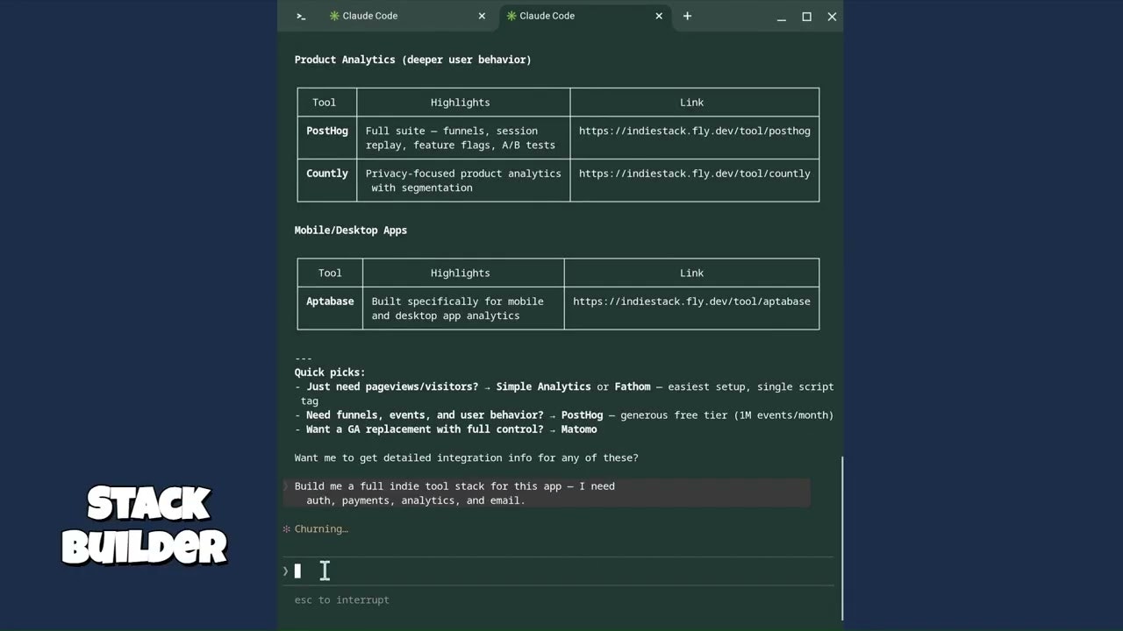Open the terminal profile icon in the tab bar
Viewport: 1123px width, 631px height.
pyautogui.click(x=301, y=16)
